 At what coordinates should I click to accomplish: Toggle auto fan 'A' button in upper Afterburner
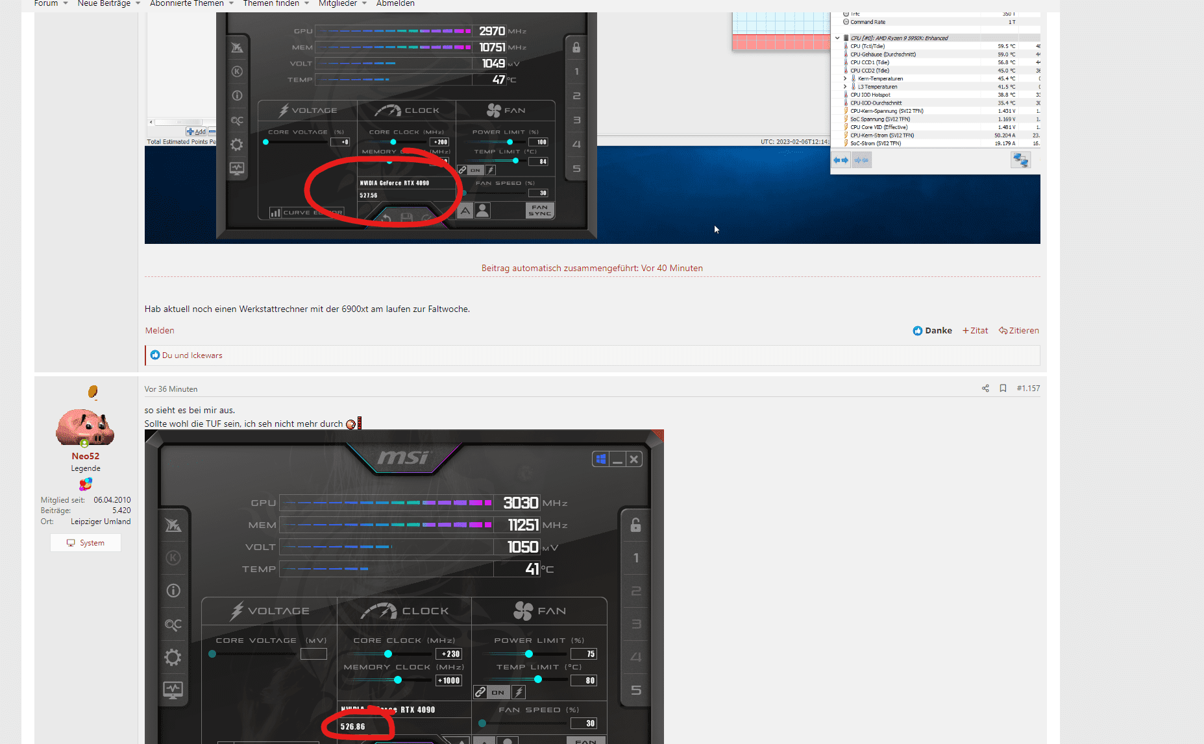(x=465, y=211)
